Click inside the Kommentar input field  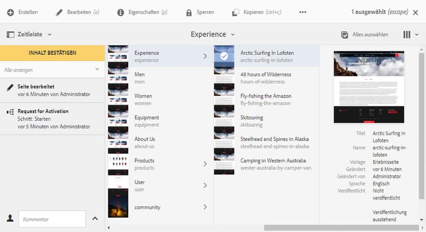point(52,219)
